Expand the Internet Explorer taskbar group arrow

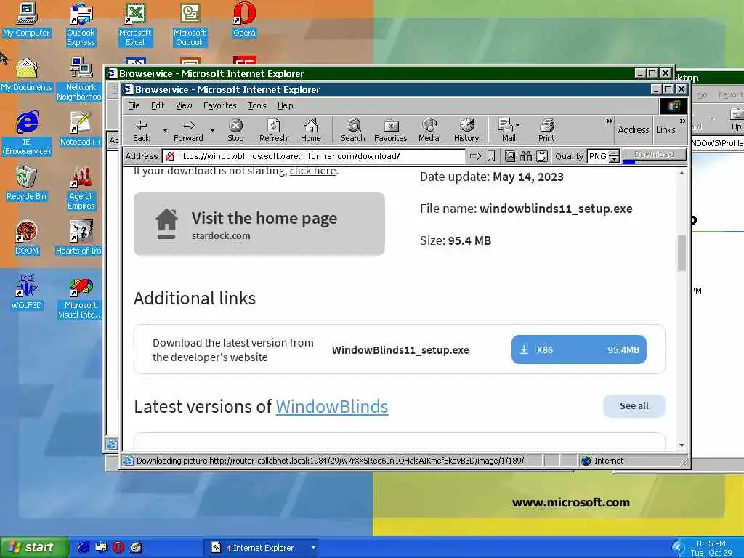[313, 548]
